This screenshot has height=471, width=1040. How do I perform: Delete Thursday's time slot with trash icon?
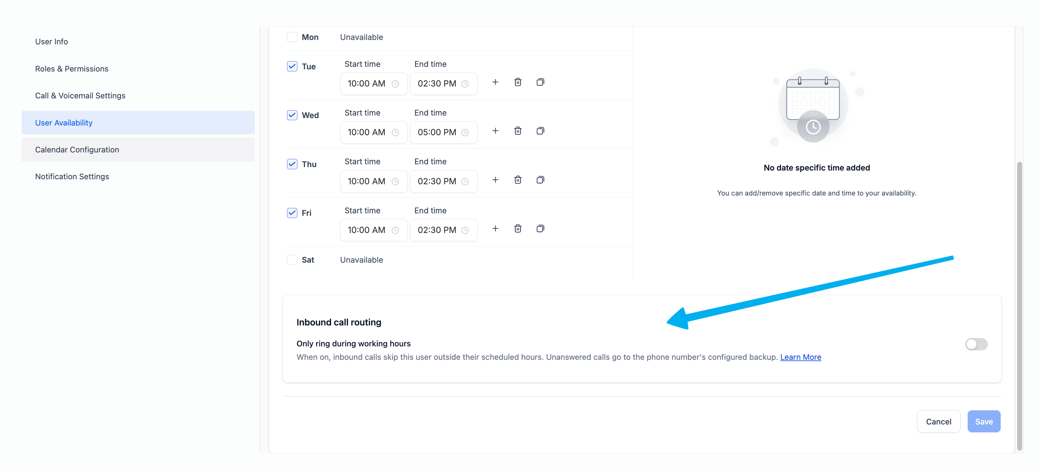click(517, 180)
